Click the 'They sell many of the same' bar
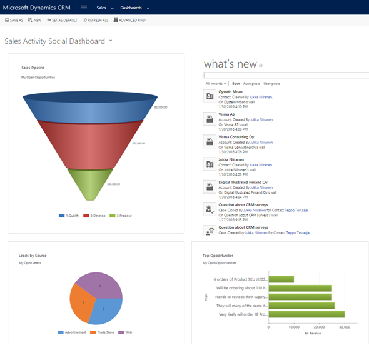Screen dimensions: 369x345 point(301,306)
